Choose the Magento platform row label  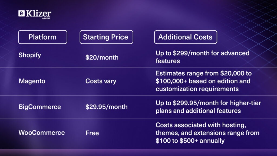[x=31, y=81]
